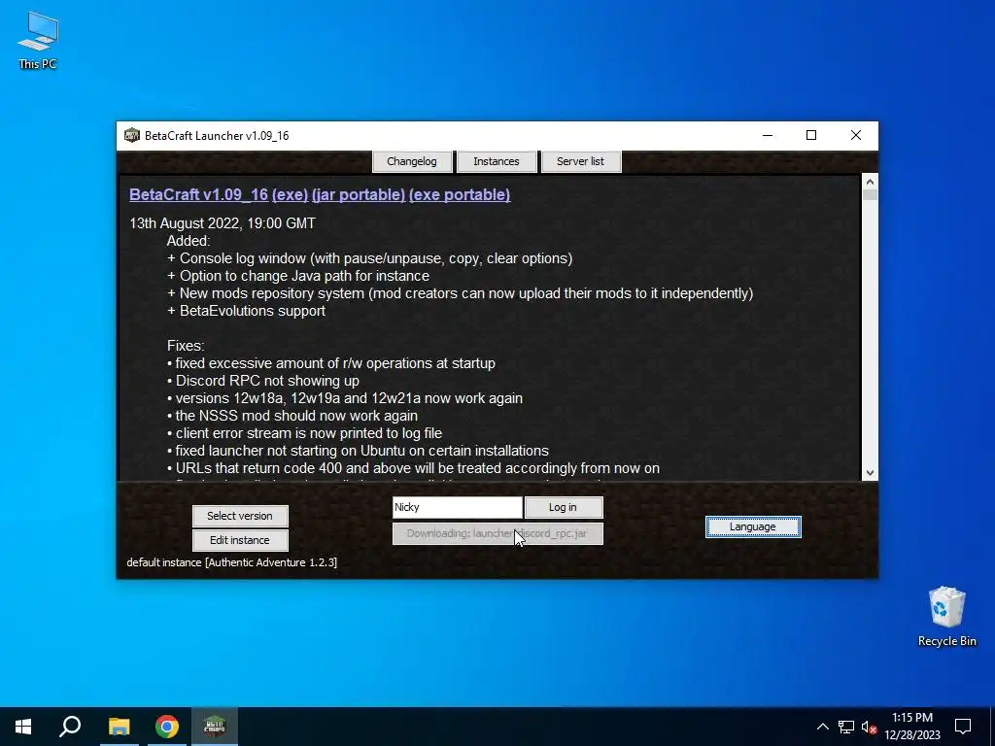
Task: Click '+ New mods repository system' line
Action: tap(460, 293)
